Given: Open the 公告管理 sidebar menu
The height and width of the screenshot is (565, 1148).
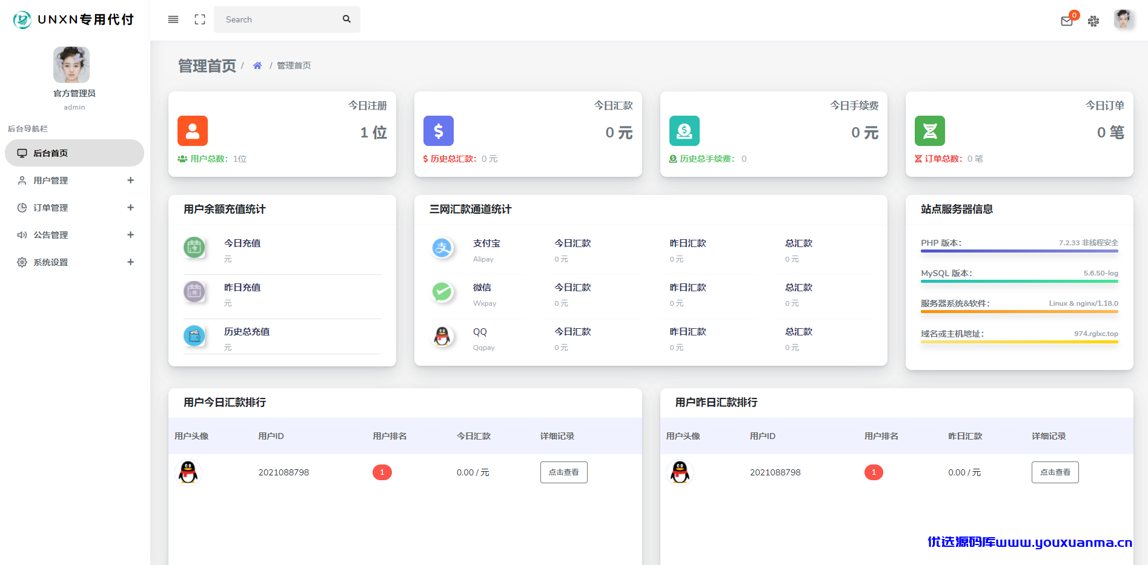Looking at the screenshot, I should click(x=75, y=235).
